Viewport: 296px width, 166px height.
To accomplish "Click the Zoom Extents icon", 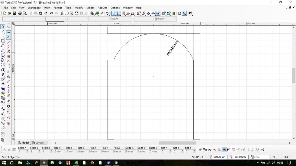I will (x=76, y=13).
